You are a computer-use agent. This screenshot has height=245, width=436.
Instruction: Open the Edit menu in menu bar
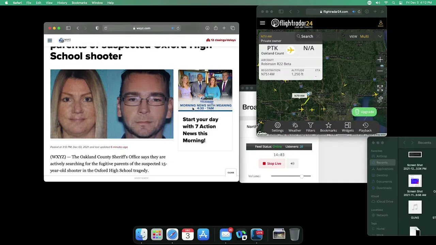pyautogui.click(x=38, y=3)
